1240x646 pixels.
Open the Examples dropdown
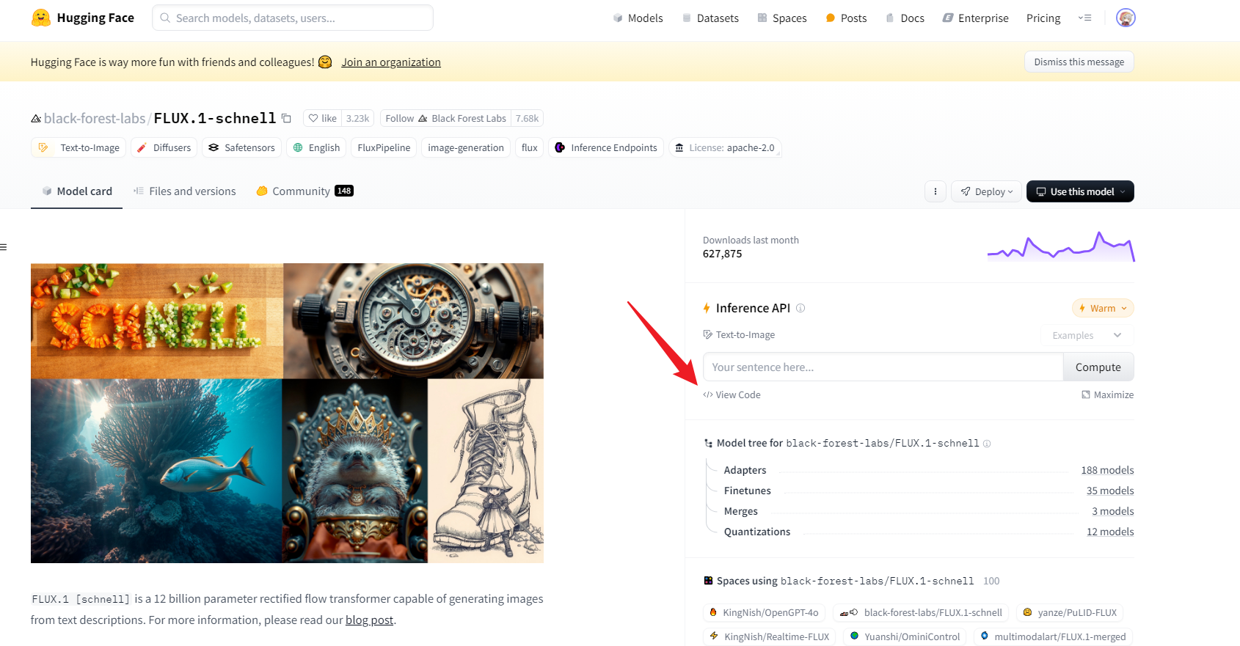coord(1087,335)
